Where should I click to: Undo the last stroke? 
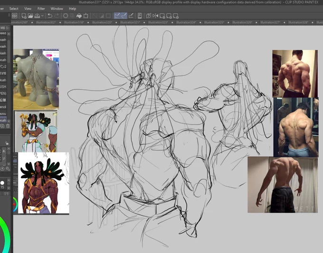(50, 16)
